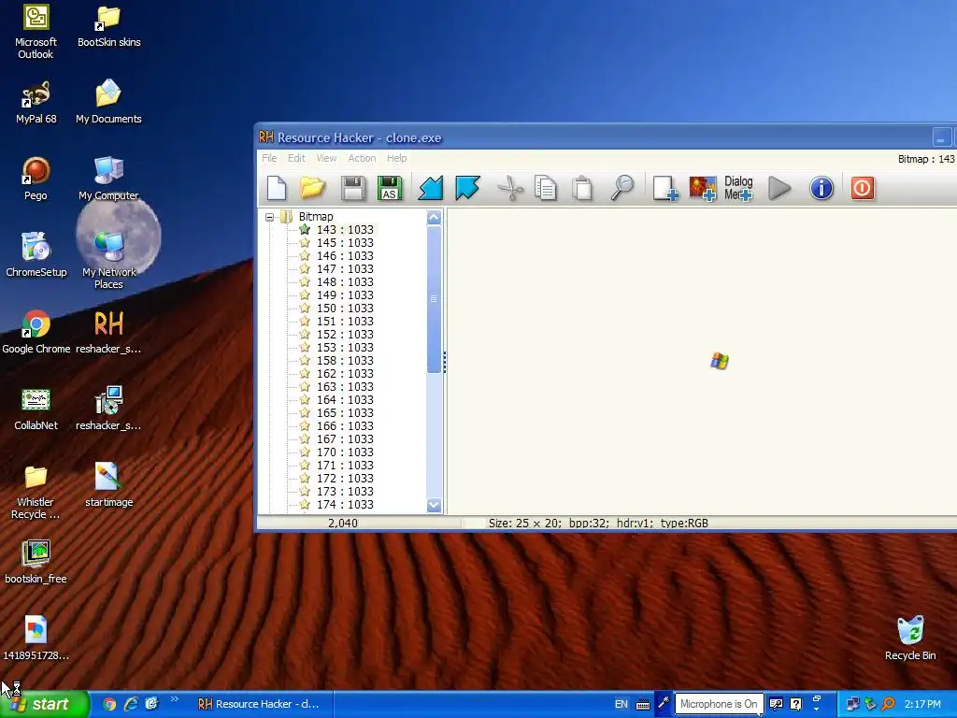Click the import resource down-left arrow icon
The height and width of the screenshot is (718, 957).
pyautogui.click(x=430, y=188)
